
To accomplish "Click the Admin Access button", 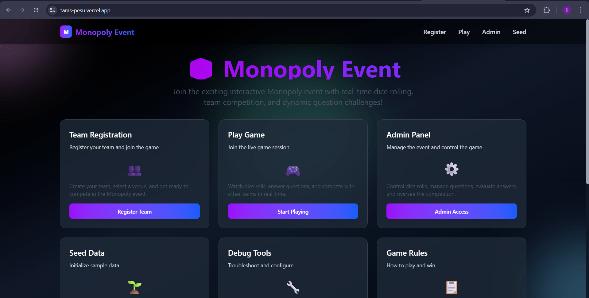I will pyautogui.click(x=451, y=211).
